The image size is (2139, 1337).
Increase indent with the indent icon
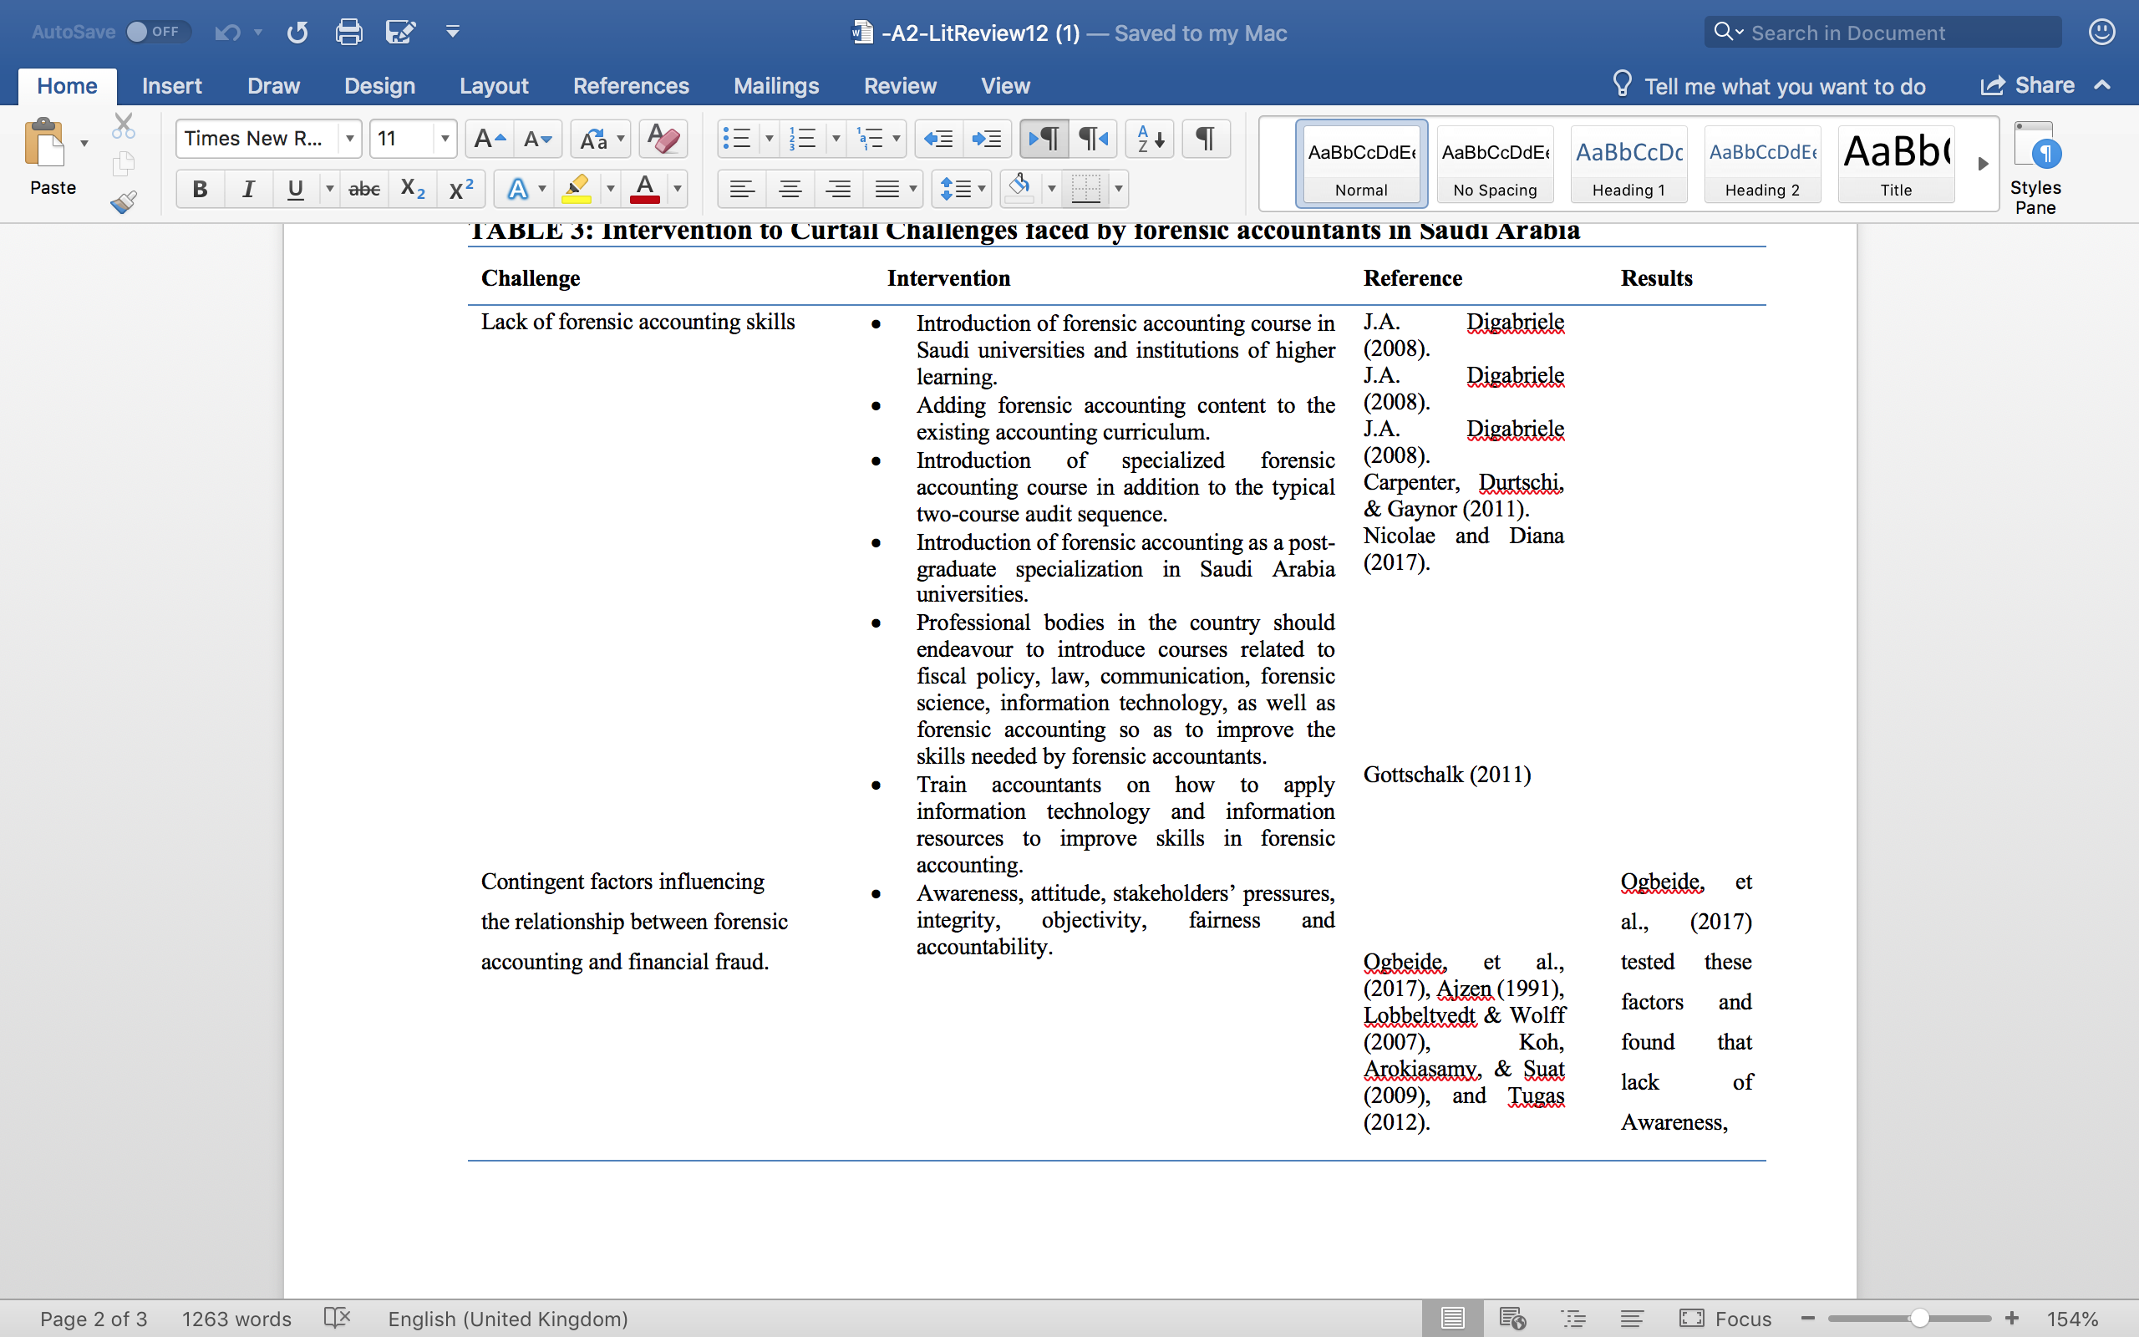(986, 139)
